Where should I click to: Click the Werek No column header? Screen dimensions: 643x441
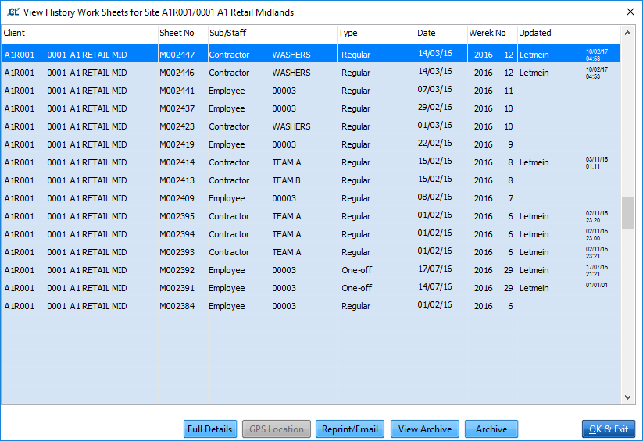pos(492,33)
